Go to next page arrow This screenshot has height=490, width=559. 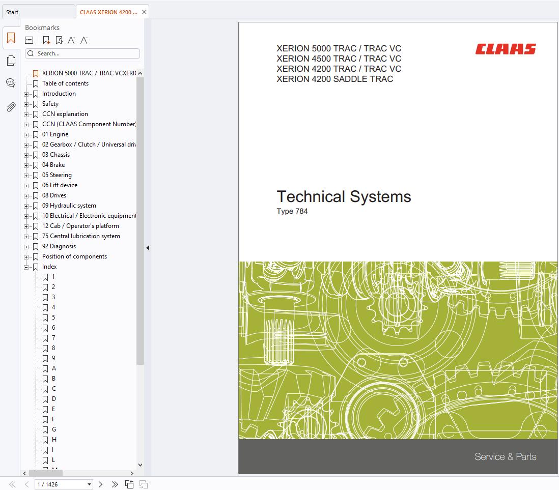(100, 484)
